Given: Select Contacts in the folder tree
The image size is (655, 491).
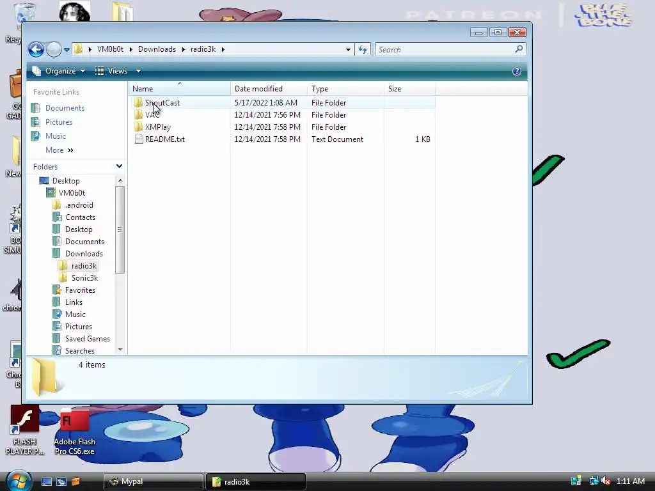Looking at the screenshot, I should (80, 217).
